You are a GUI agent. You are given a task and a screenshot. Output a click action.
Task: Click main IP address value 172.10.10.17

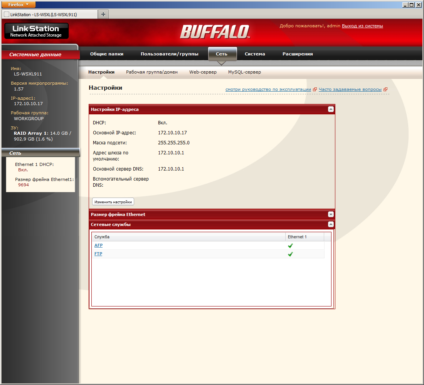[x=172, y=133]
